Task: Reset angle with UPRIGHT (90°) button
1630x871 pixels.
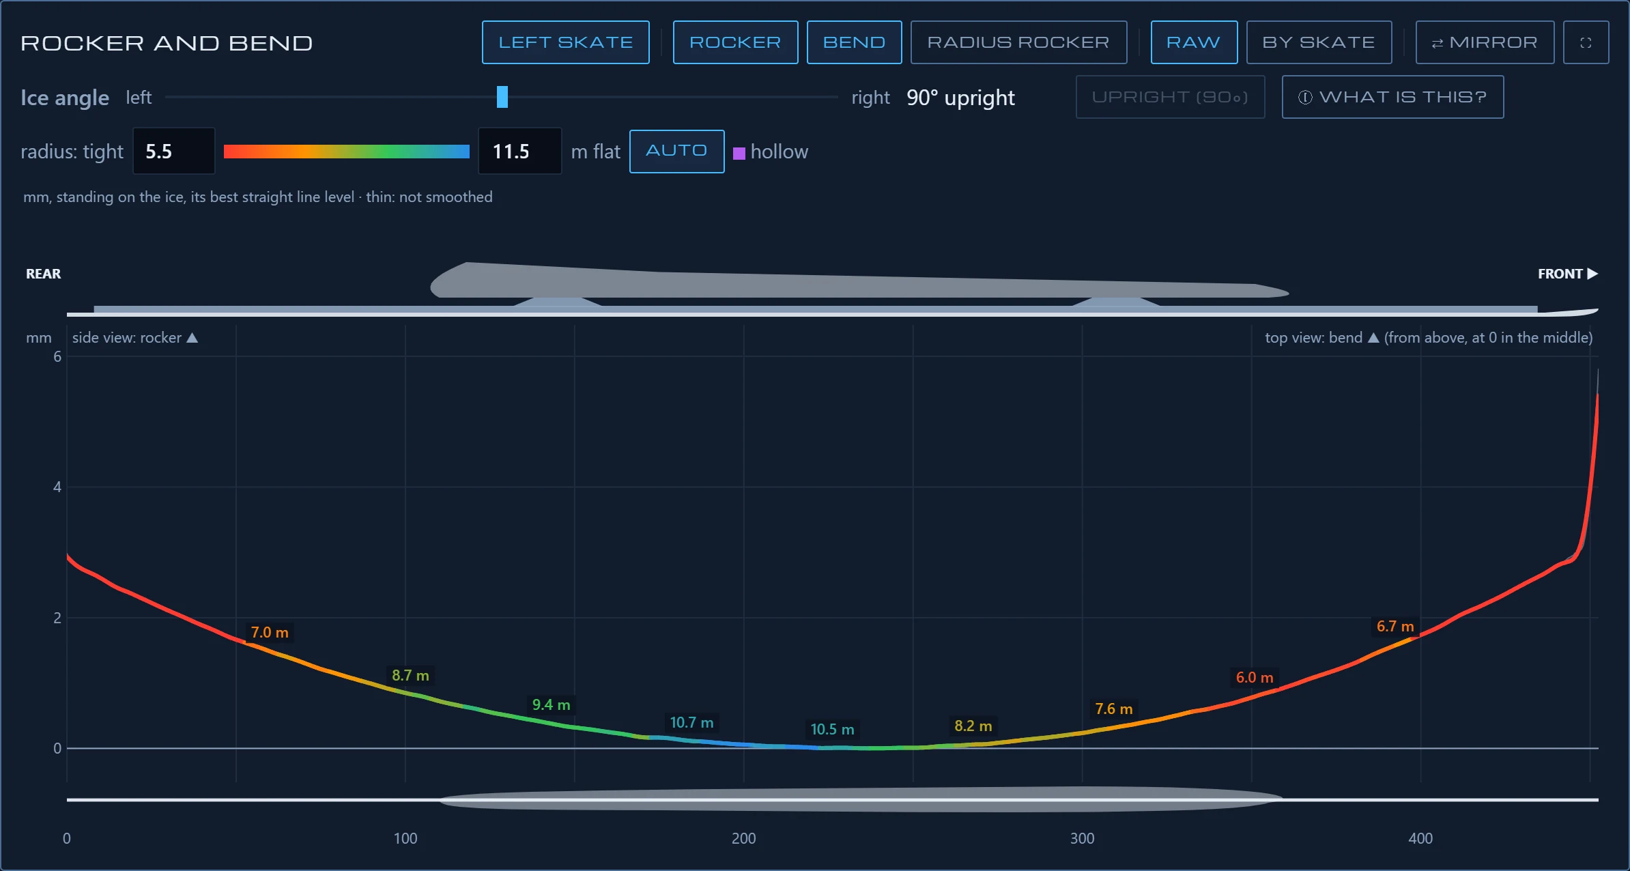Action: [x=1170, y=97]
